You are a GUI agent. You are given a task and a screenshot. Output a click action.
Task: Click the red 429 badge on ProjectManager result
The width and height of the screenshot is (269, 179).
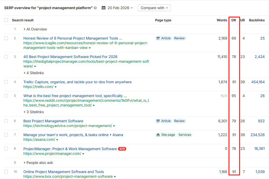pyautogui.click(x=122, y=149)
